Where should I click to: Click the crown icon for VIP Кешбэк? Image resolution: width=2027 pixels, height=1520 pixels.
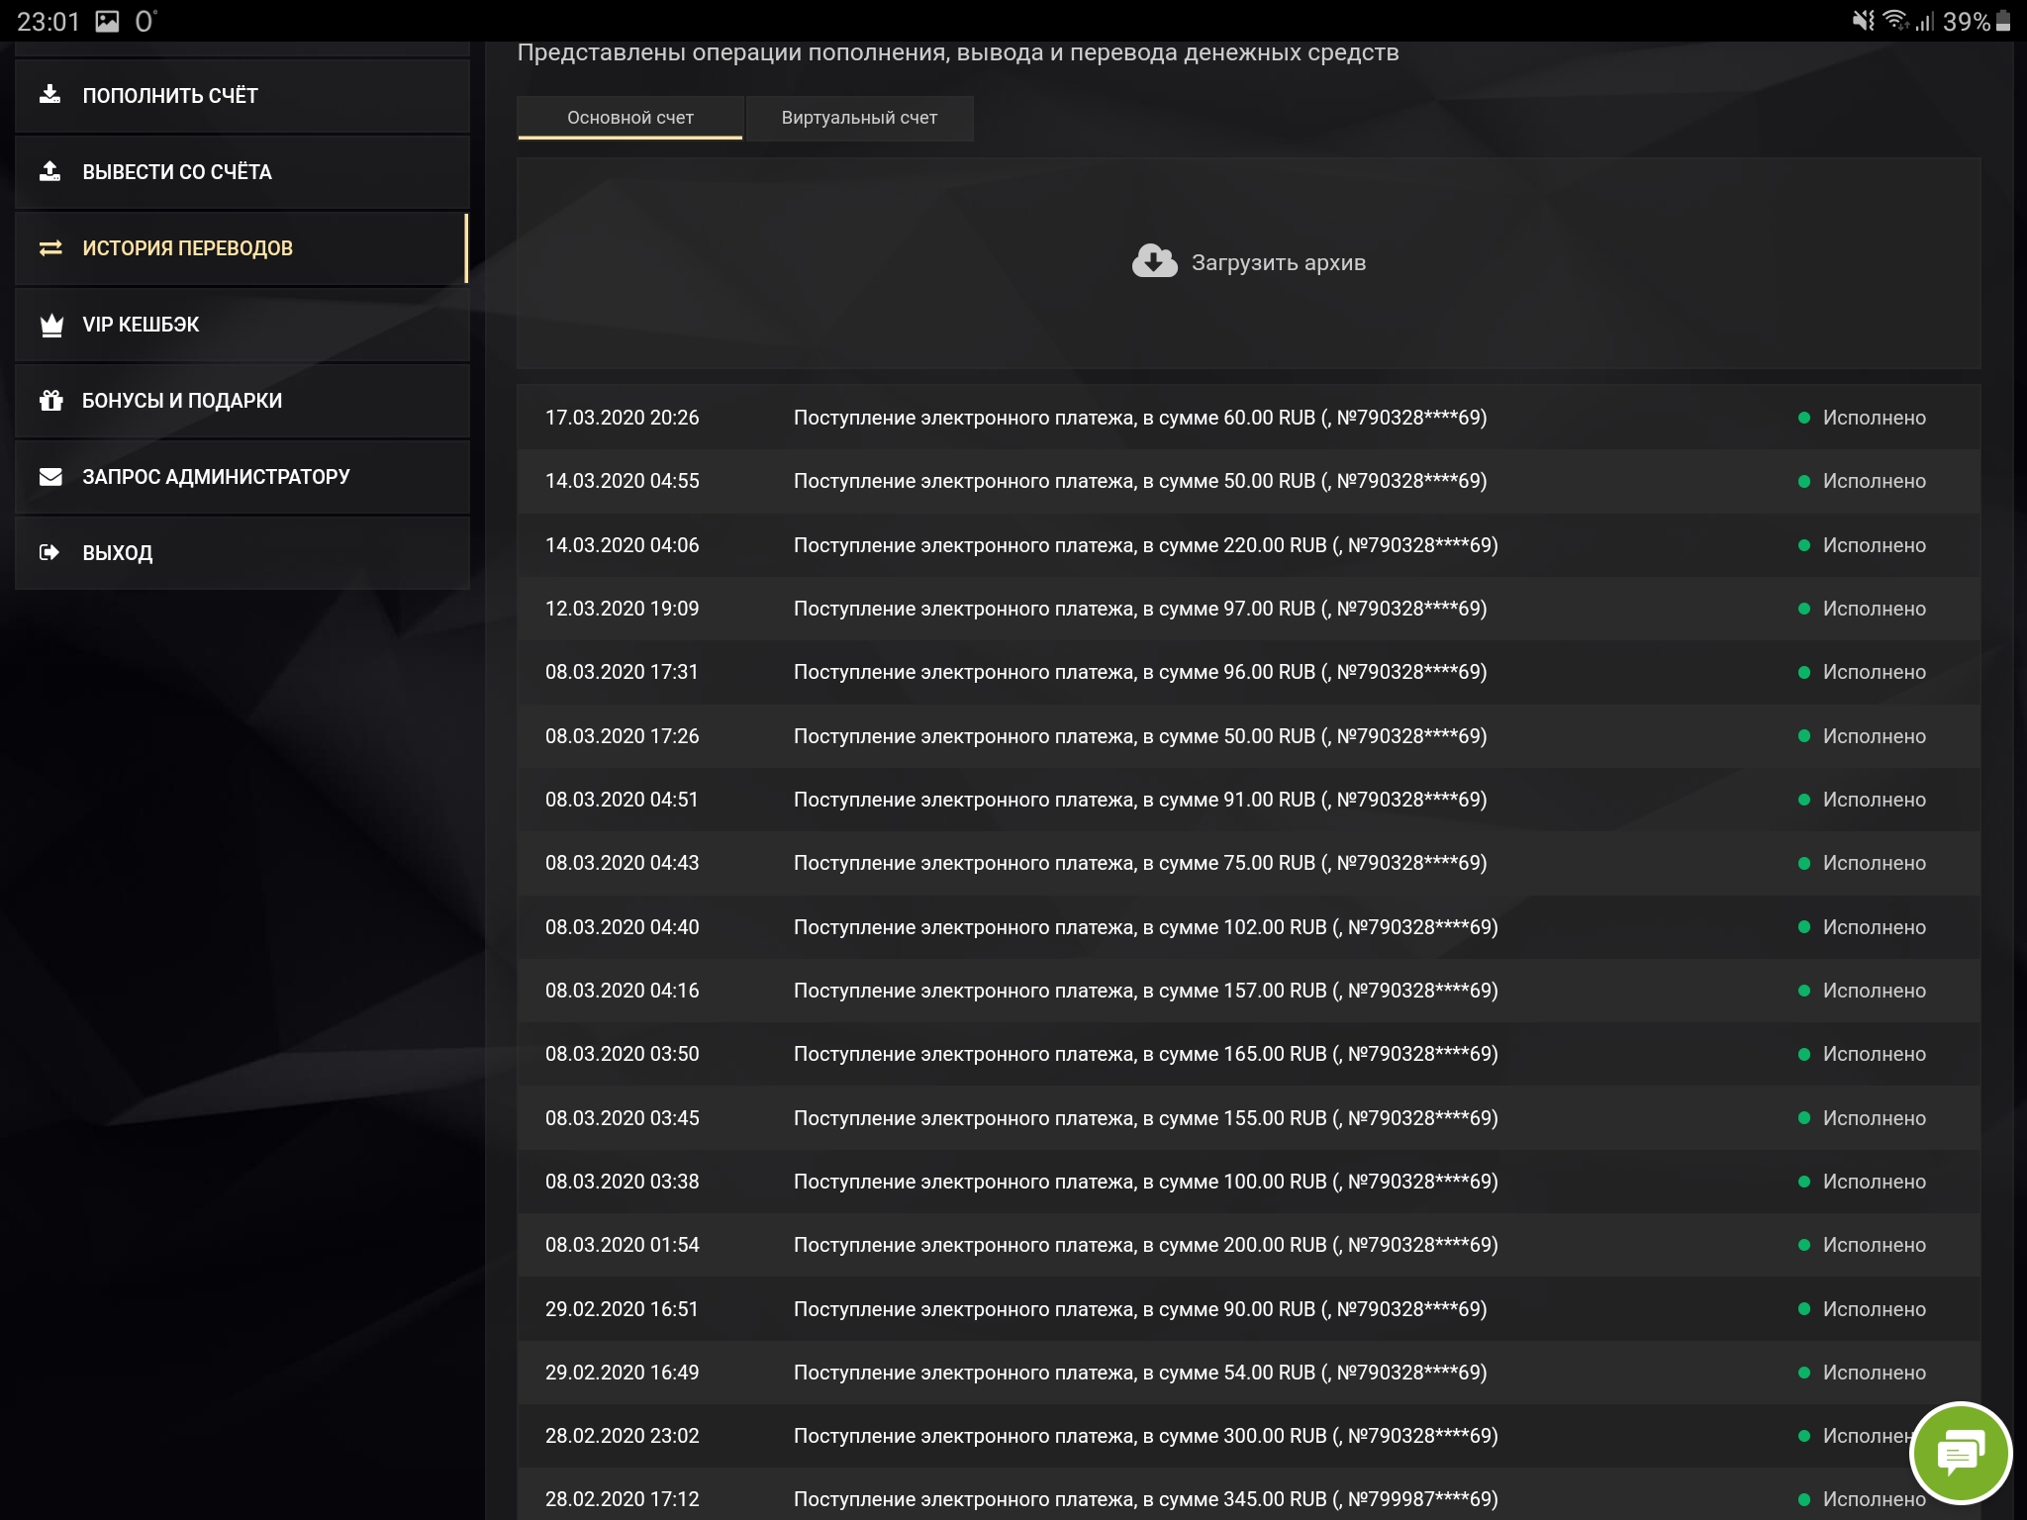51,325
